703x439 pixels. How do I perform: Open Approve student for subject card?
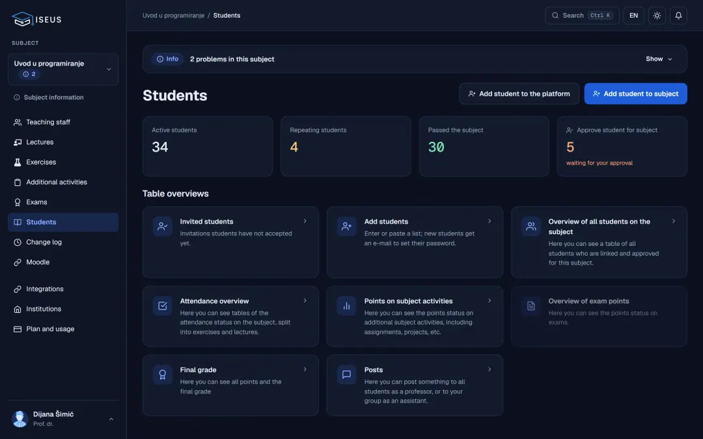(622, 146)
